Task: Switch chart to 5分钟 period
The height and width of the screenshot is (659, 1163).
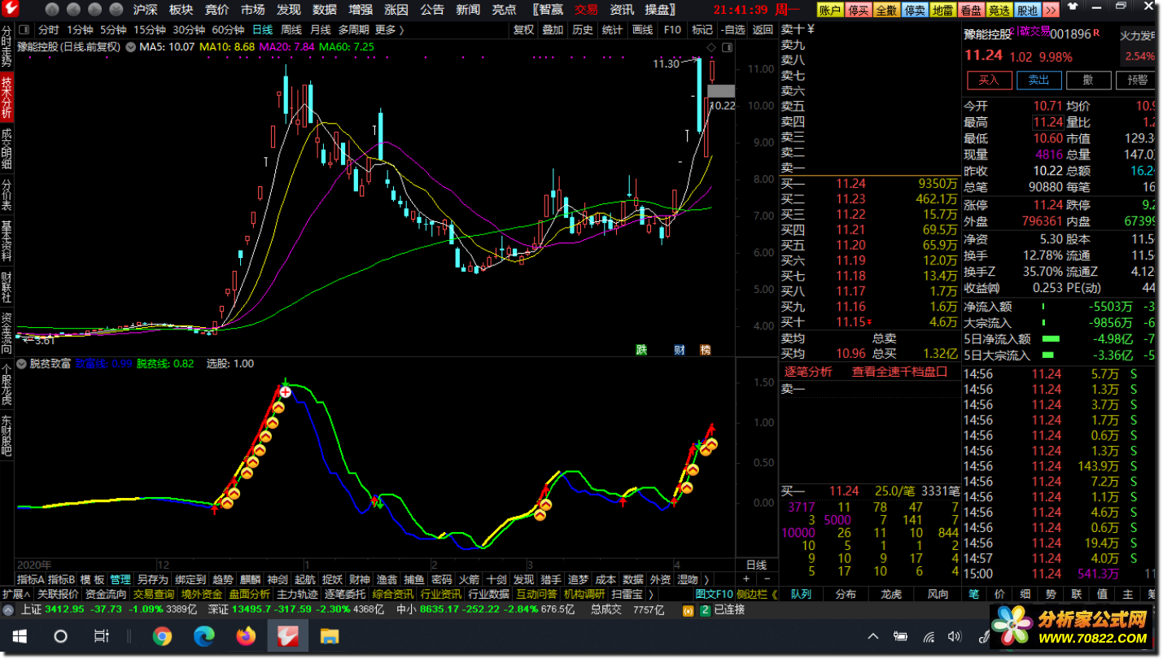Action: click(113, 30)
